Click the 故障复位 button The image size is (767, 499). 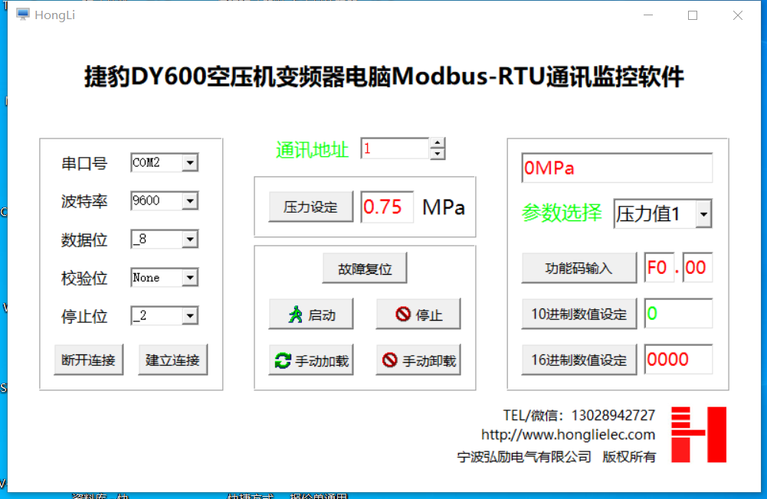[365, 269]
